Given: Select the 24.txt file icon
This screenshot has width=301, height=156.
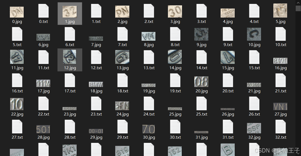Looking at the screenshot, I should point(149,104).
